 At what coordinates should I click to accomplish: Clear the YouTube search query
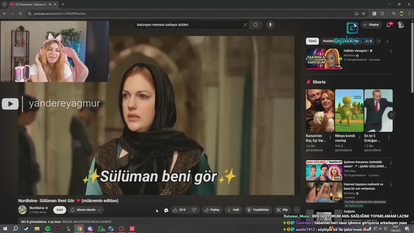point(245,25)
